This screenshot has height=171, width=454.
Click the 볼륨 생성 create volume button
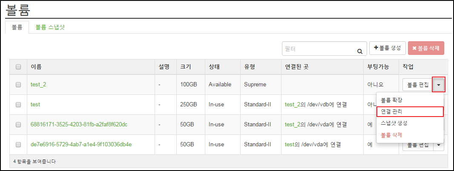388,48
